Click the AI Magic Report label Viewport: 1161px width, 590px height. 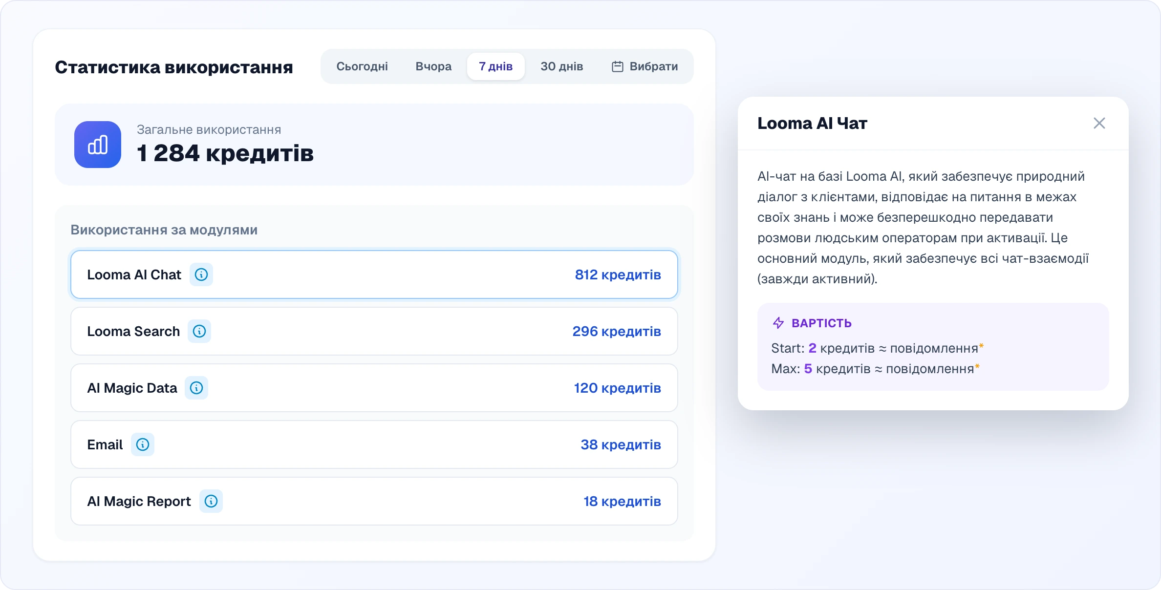pos(139,501)
